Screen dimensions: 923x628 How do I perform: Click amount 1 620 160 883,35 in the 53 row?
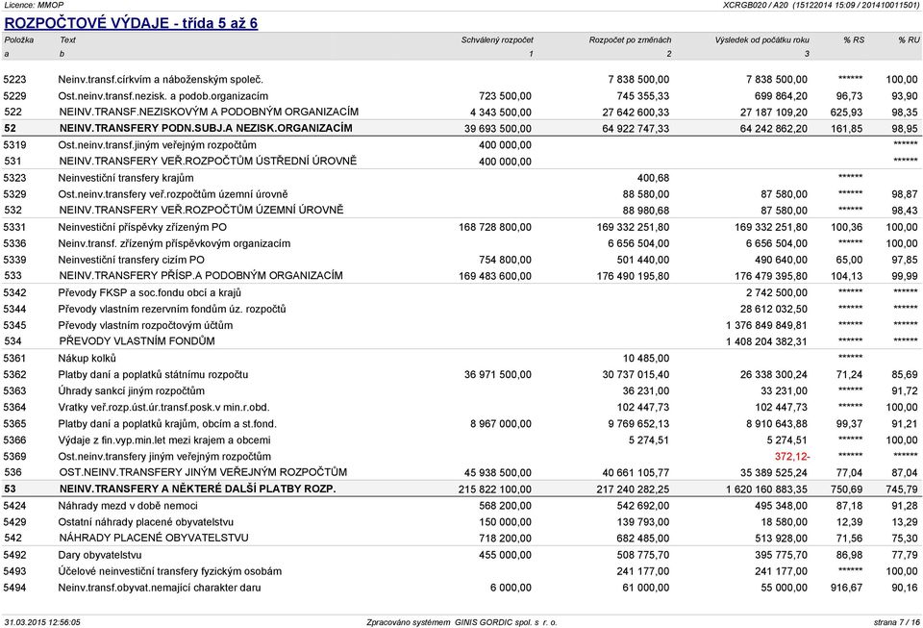(x=766, y=490)
